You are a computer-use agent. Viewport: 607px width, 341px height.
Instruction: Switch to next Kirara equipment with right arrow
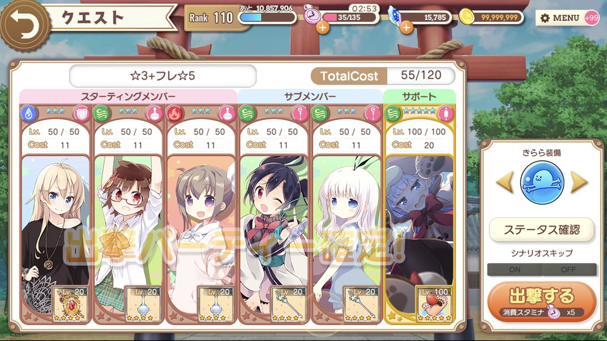coord(579,182)
